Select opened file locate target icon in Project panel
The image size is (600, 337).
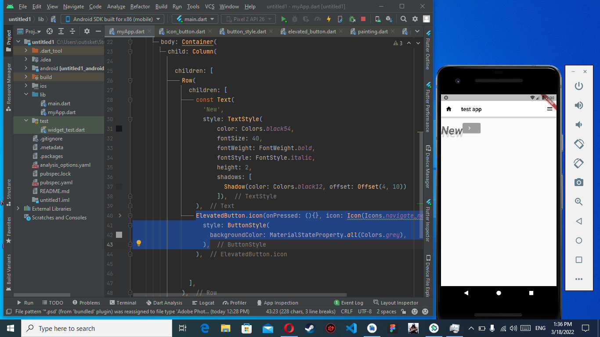tap(50, 31)
